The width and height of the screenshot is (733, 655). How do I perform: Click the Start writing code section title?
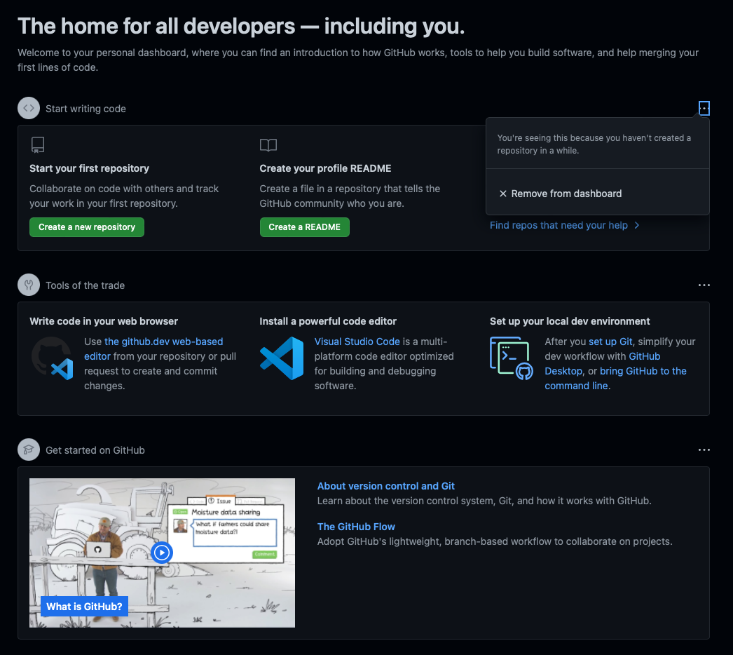pos(85,109)
